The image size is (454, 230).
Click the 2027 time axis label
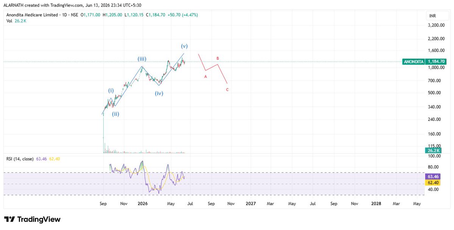250,203
